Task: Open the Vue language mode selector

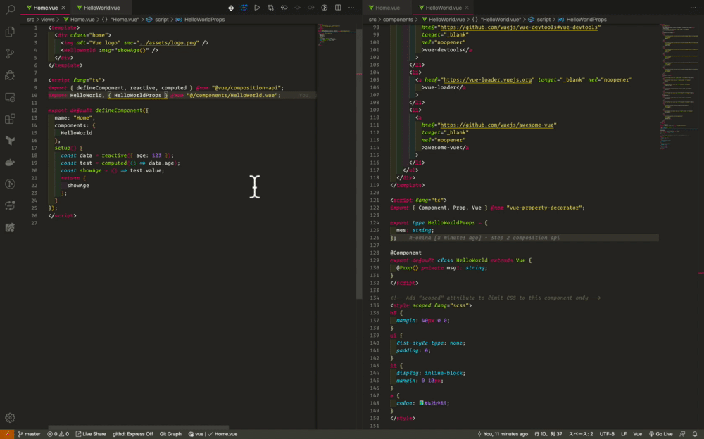Action: coord(637,434)
